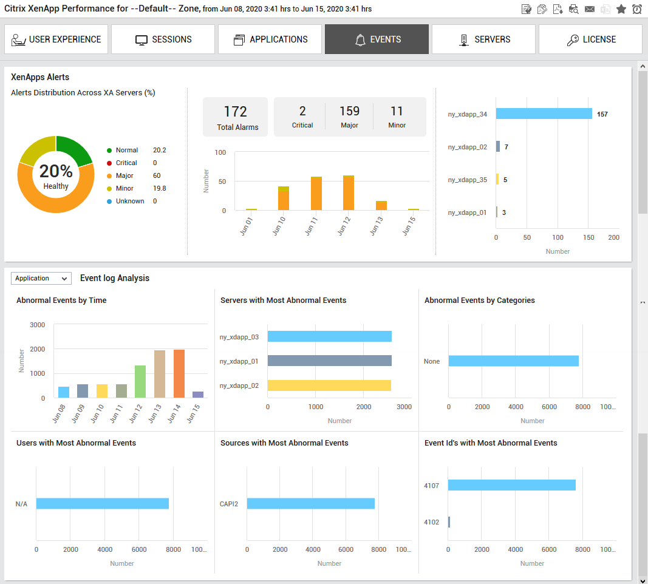Click the Jun 11 bar in the alarms chart
Viewport: 648px width, 584px height.
point(316,194)
